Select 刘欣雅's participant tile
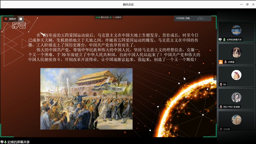 click(x=236, y=120)
